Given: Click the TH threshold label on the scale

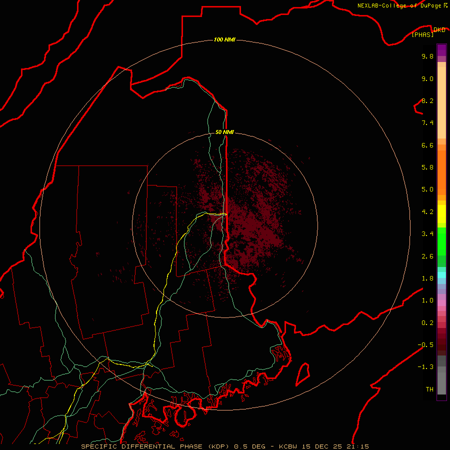Looking at the screenshot, I should 429,389.
